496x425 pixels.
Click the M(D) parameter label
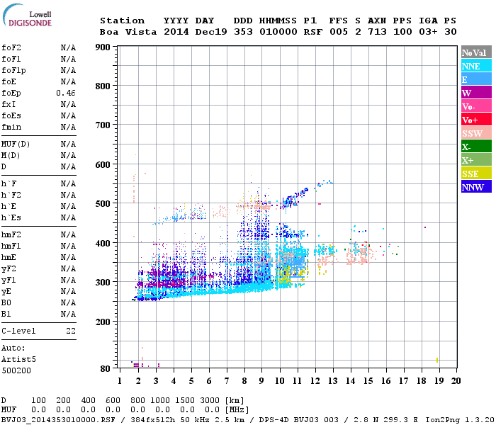click(x=11, y=156)
